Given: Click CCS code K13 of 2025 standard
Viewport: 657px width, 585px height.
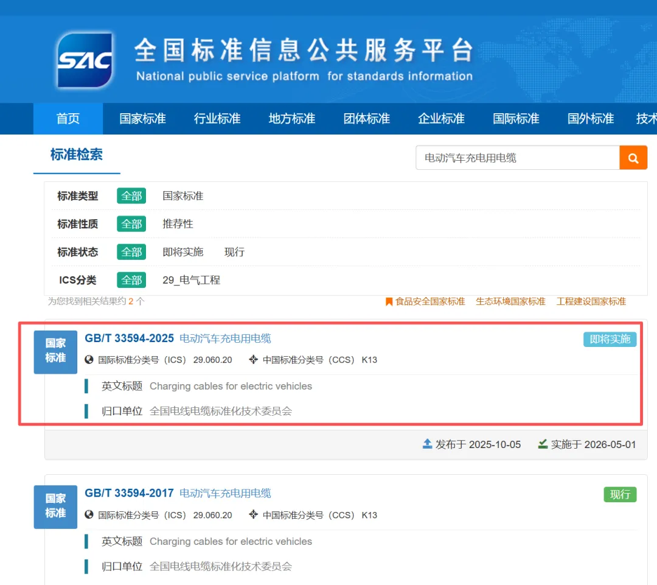Looking at the screenshot, I should (x=369, y=360).
